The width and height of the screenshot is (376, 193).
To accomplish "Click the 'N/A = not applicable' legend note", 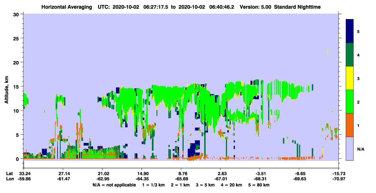I will coord(114,185).
